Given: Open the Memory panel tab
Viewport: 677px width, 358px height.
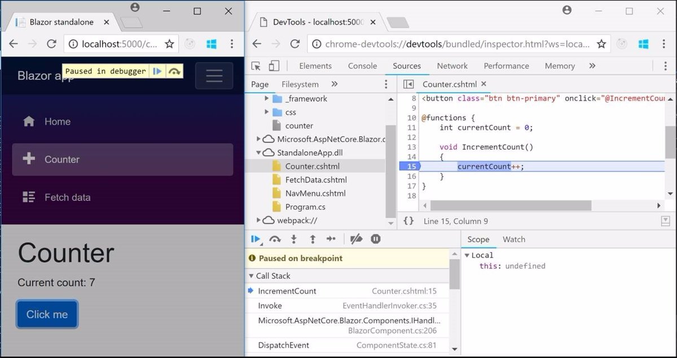Looking at the screenshot, I should click(560, 66).
